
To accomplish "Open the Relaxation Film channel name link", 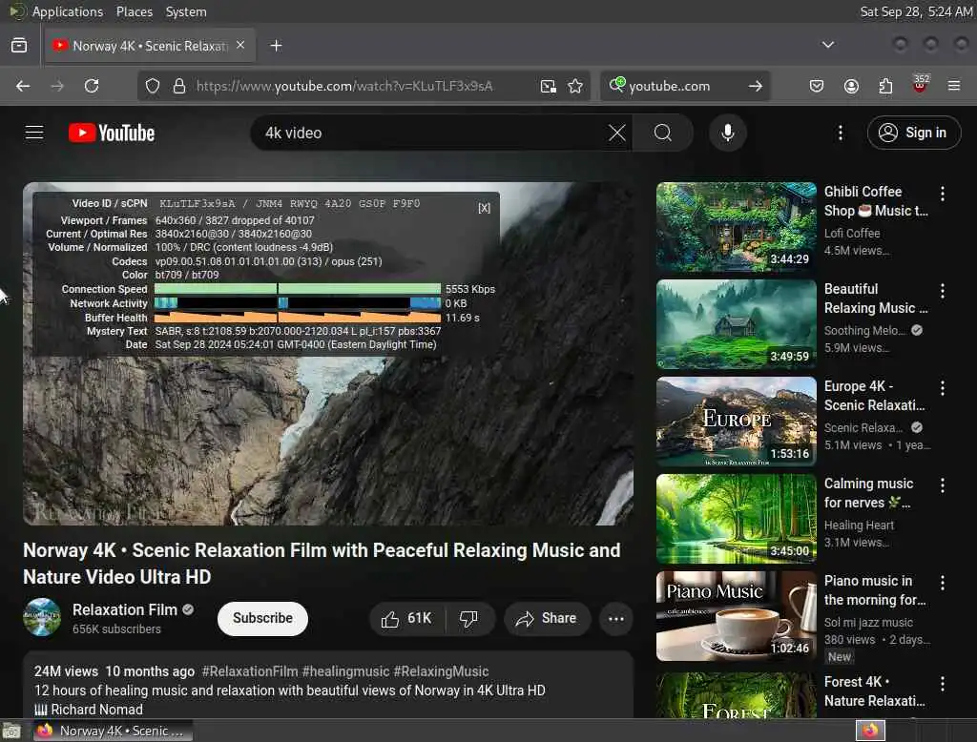I will point(125,610).
